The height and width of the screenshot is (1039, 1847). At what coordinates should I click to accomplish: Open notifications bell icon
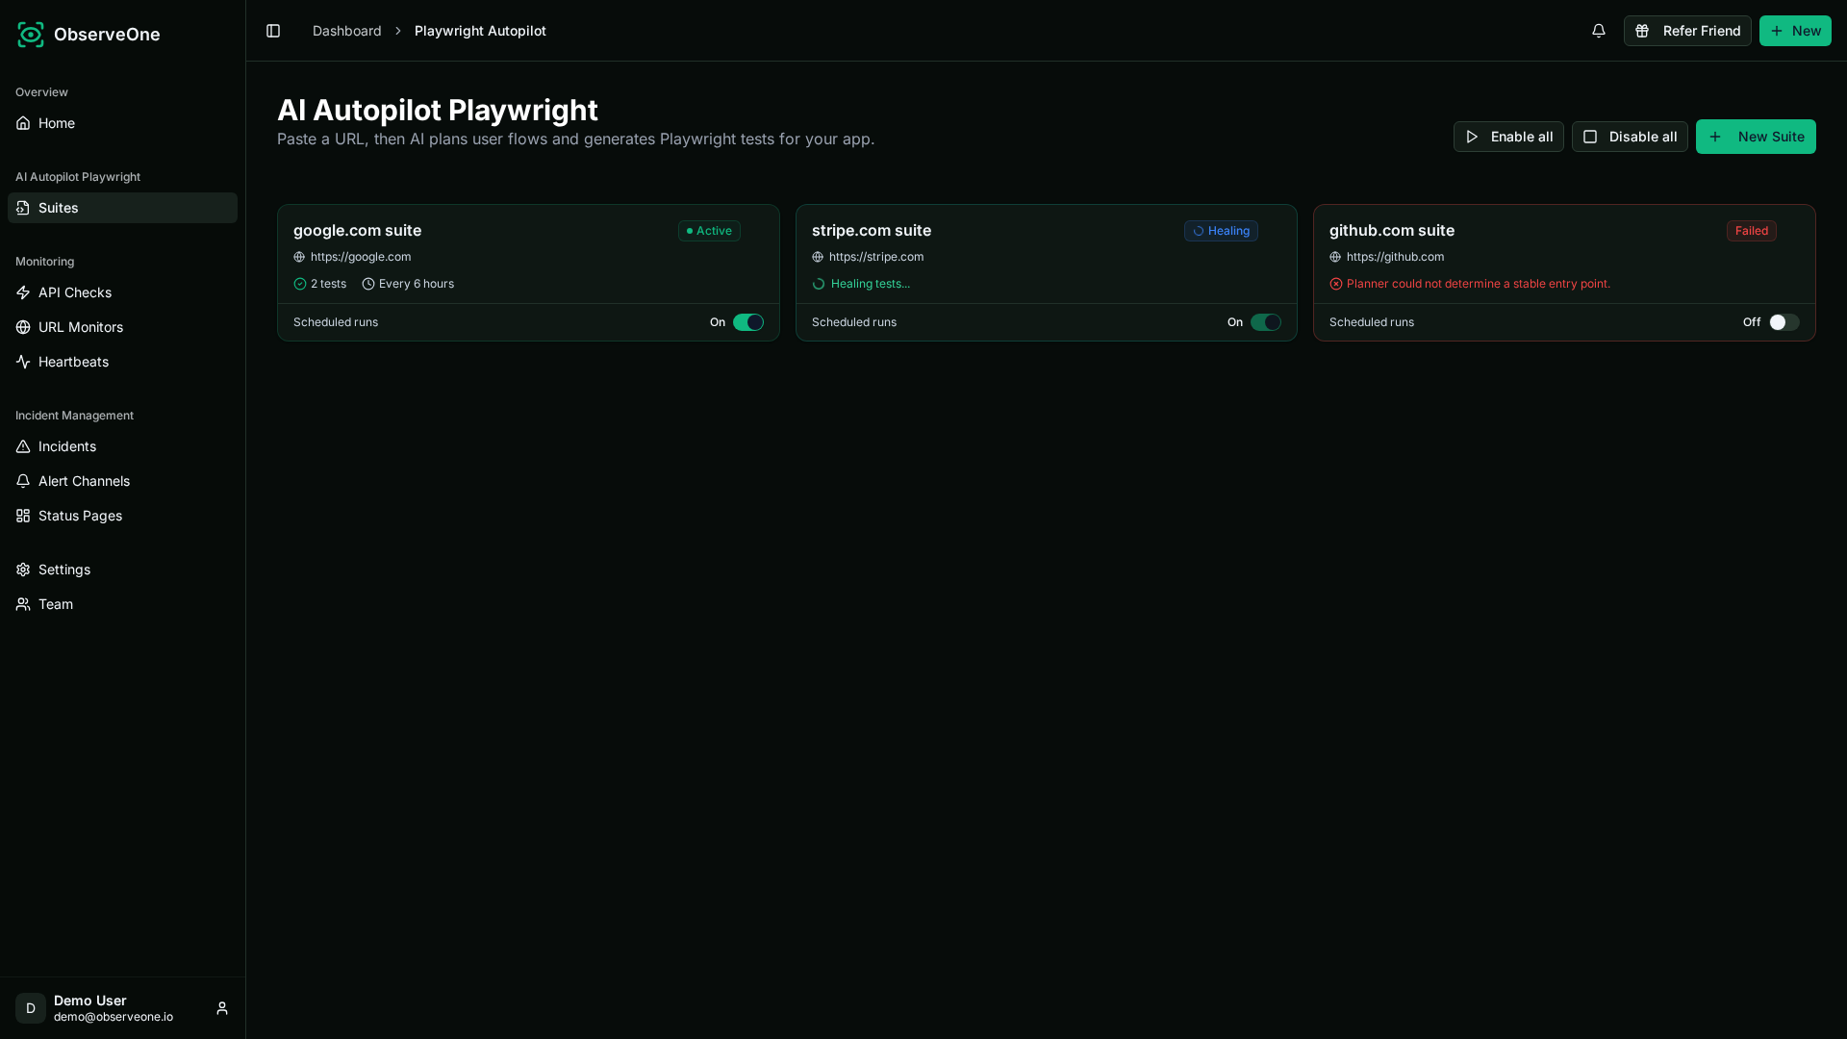1599,31
